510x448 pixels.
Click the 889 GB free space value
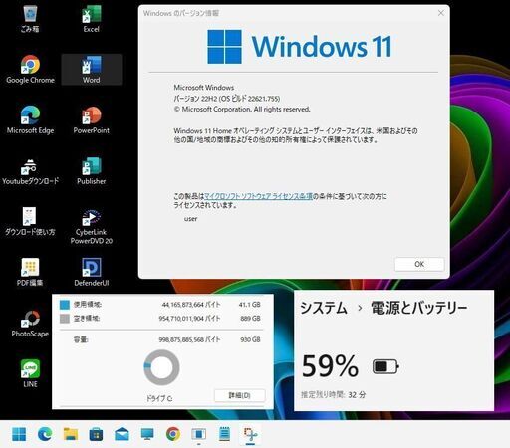[x=251, y=319]
